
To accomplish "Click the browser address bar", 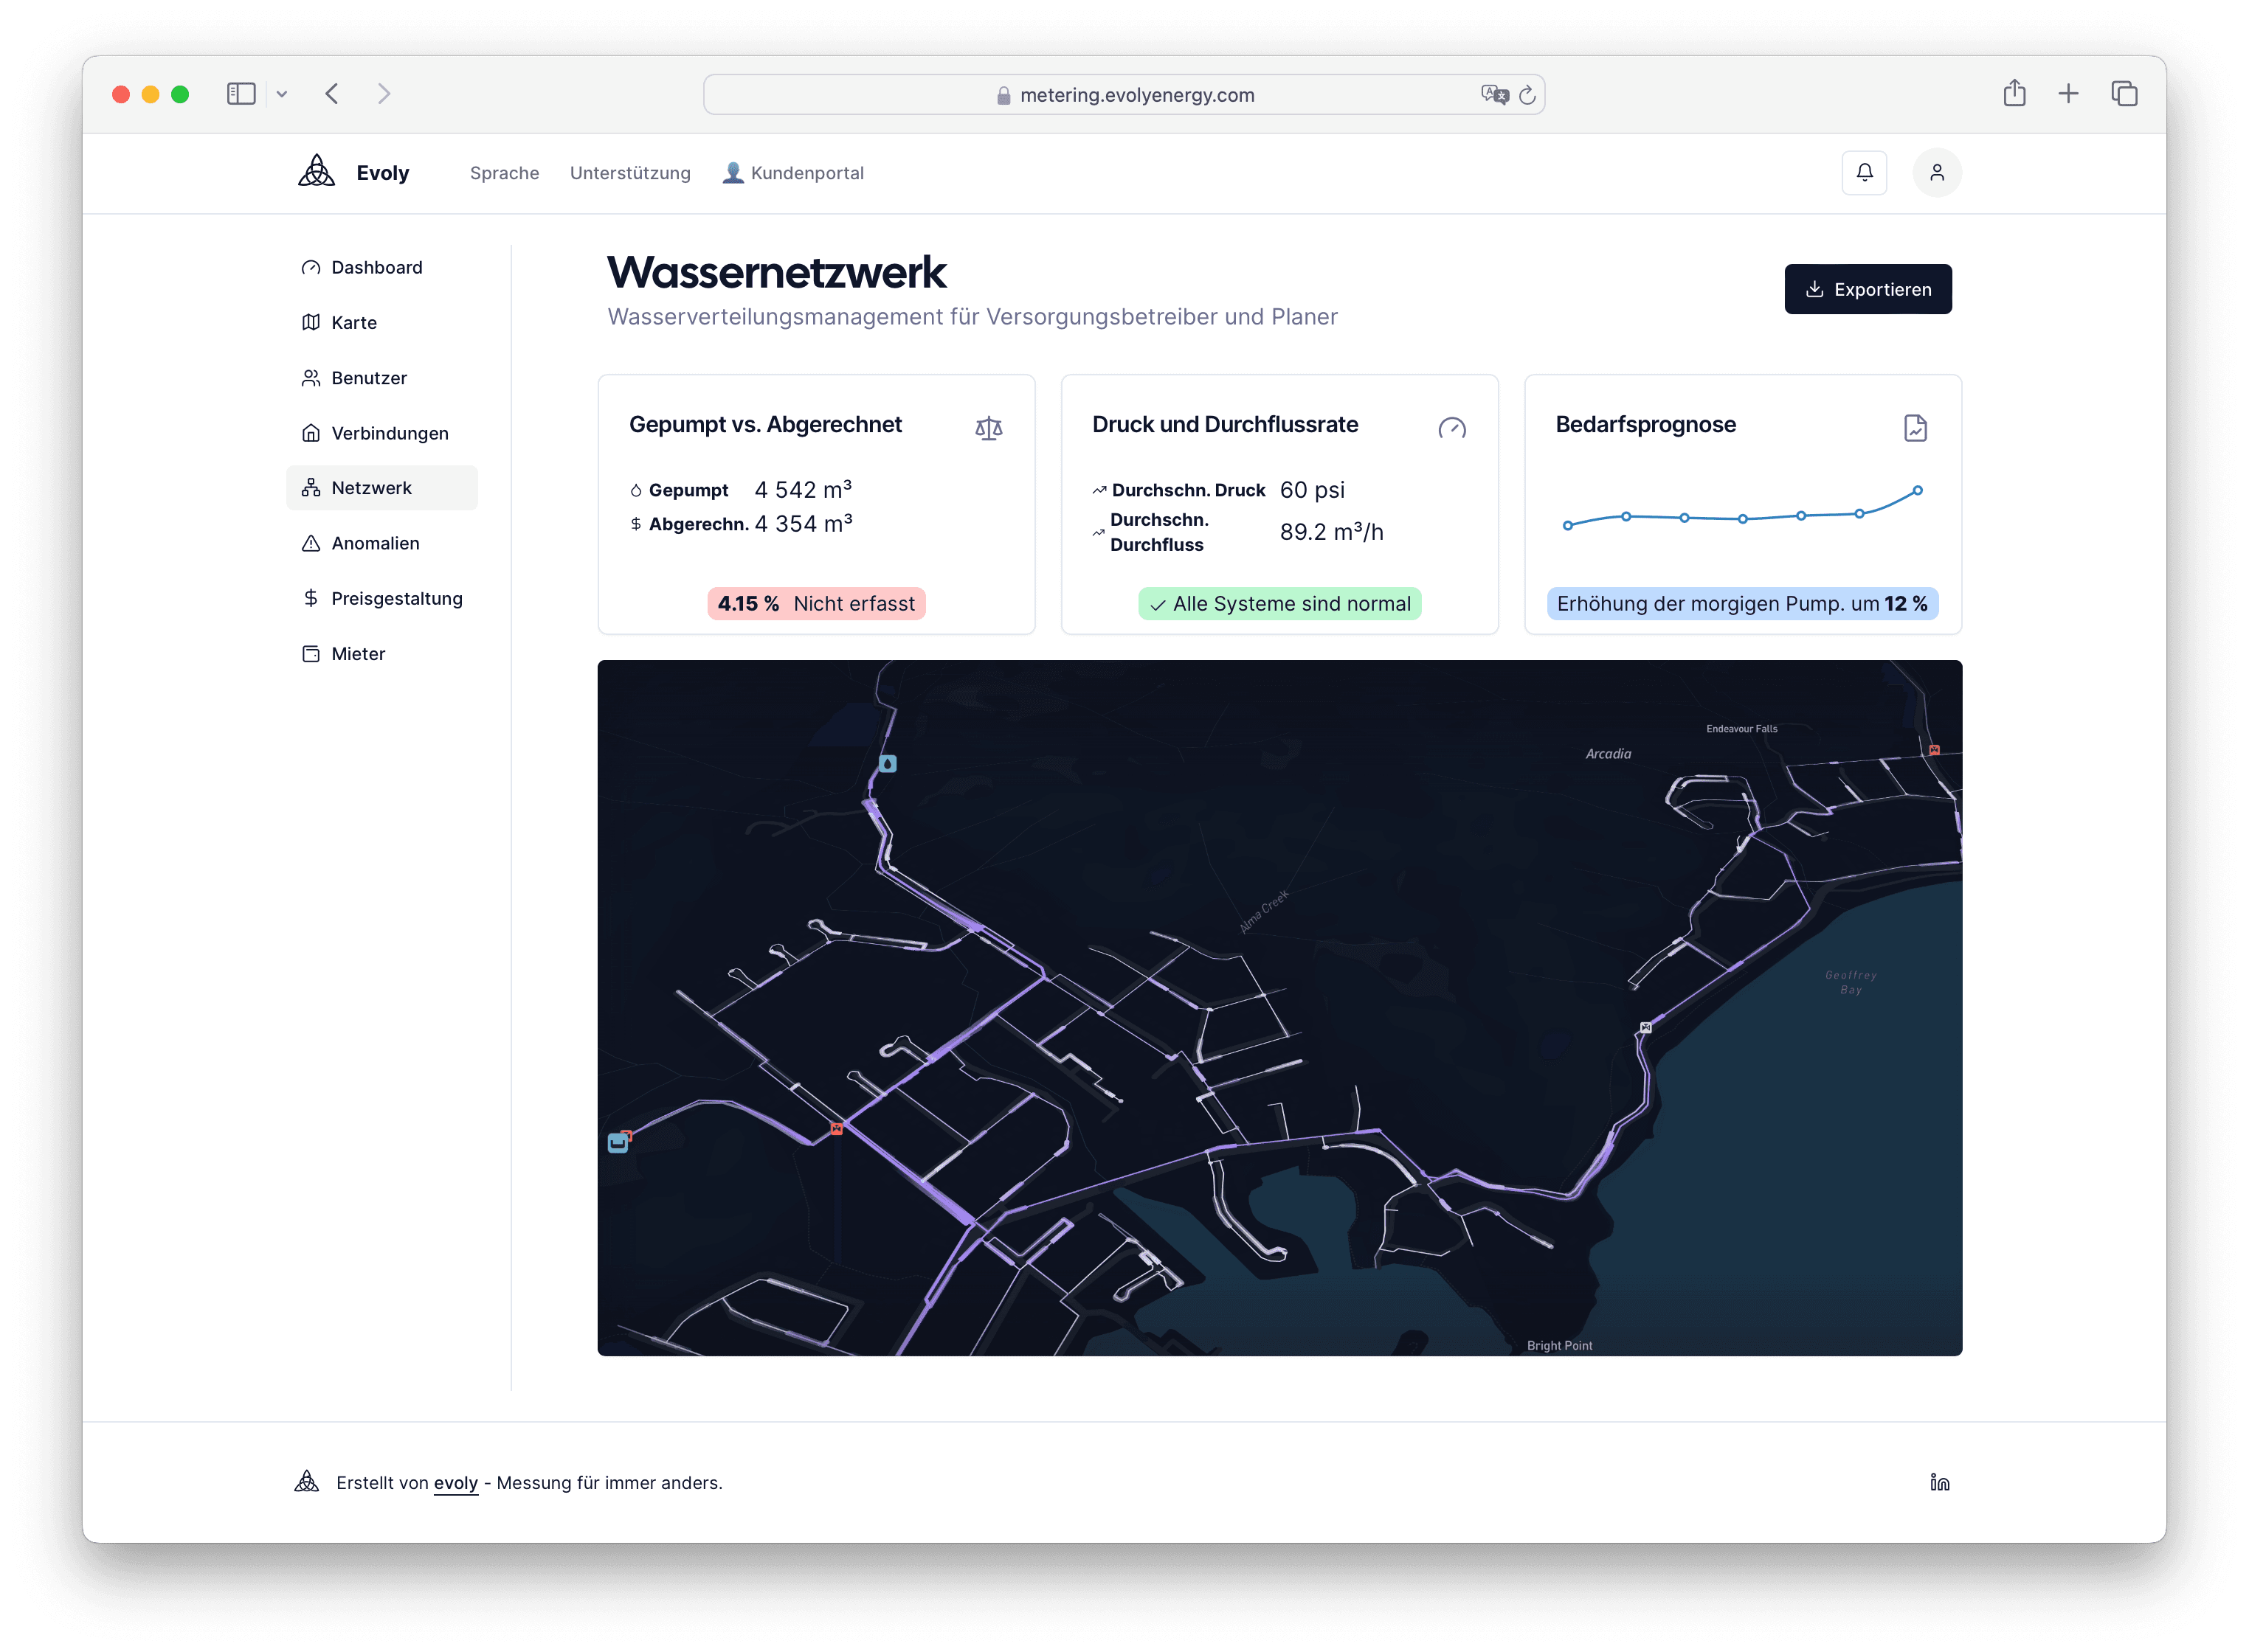I will click(1136, 95).
